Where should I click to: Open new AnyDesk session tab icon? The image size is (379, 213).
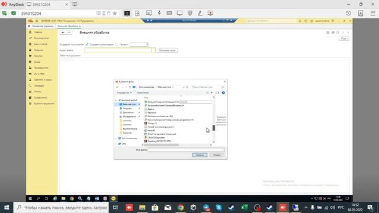[75, 4]
